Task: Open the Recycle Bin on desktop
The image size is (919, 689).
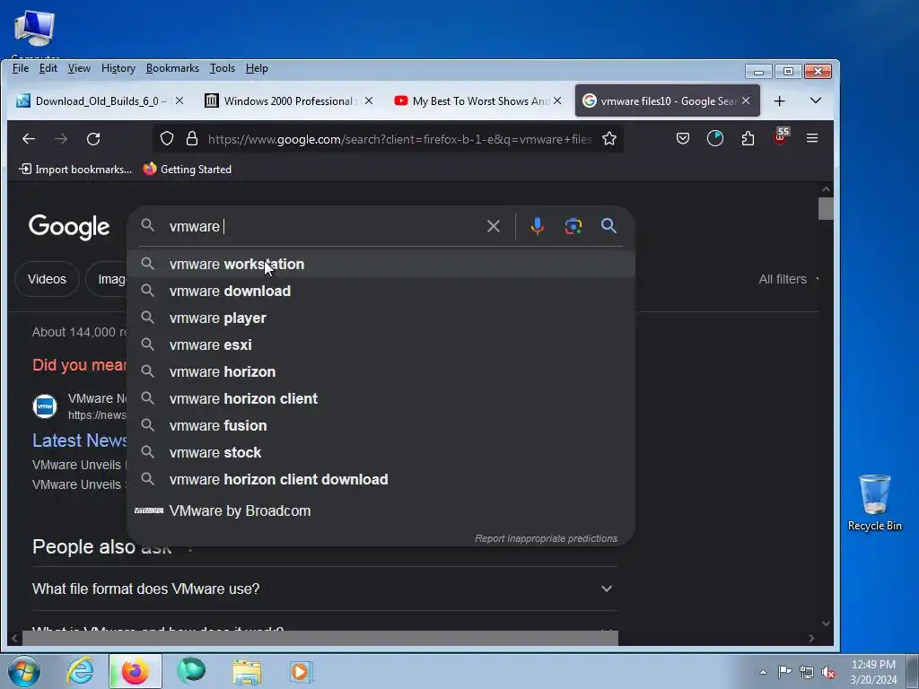Action: (874, 502)
